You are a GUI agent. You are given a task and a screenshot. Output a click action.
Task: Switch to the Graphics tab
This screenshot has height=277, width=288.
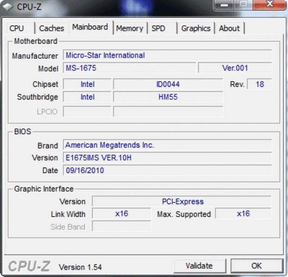click(196, 28)
